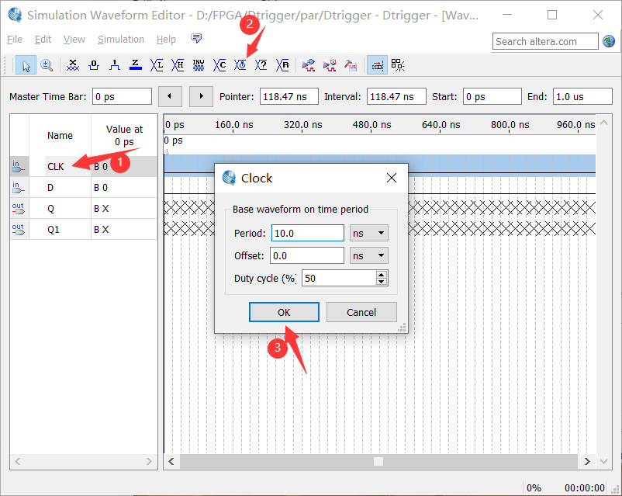The image size is (622, 496).
Task: Click the D input pin icon
Action: 18,187
